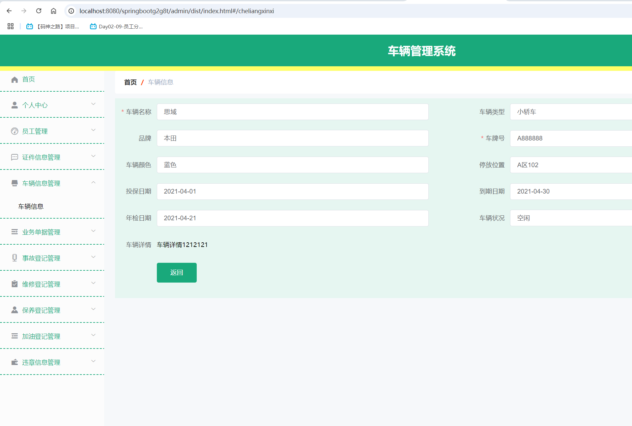The image size is (632, 426).
Task: Click the 违章信息管理 icon in sidebar
Action: click(x=14, y=362)
